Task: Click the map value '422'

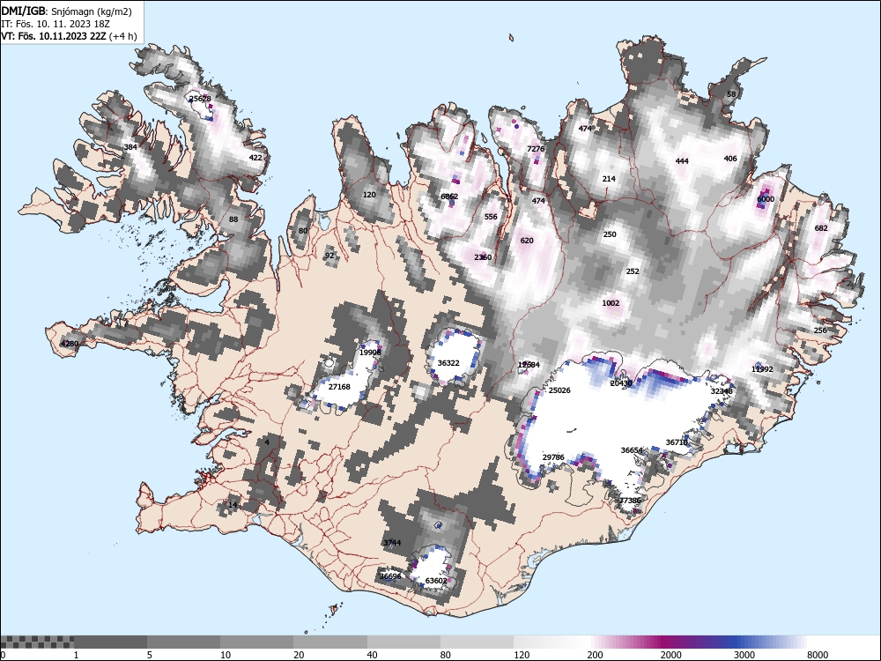Action: [x=255, y=158]
